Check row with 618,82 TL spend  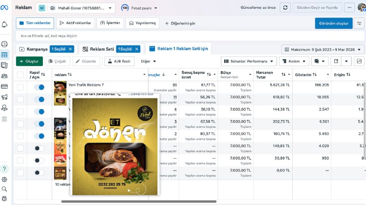click(20, 99)
